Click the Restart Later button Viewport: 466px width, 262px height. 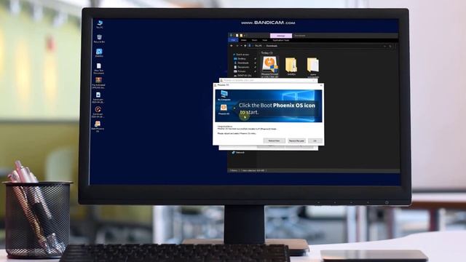296,140
